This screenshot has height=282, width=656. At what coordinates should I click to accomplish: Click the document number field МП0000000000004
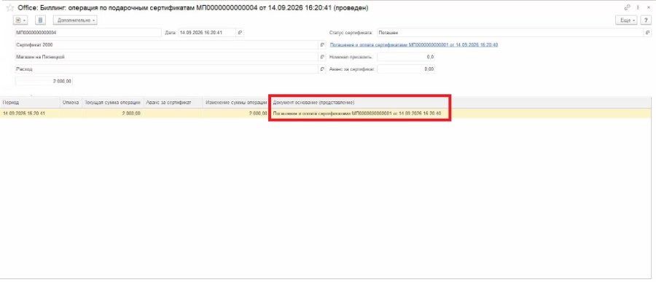(x=88, y=33)
